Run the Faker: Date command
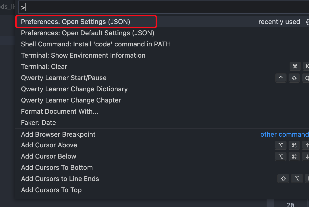 tap(162, 123)
